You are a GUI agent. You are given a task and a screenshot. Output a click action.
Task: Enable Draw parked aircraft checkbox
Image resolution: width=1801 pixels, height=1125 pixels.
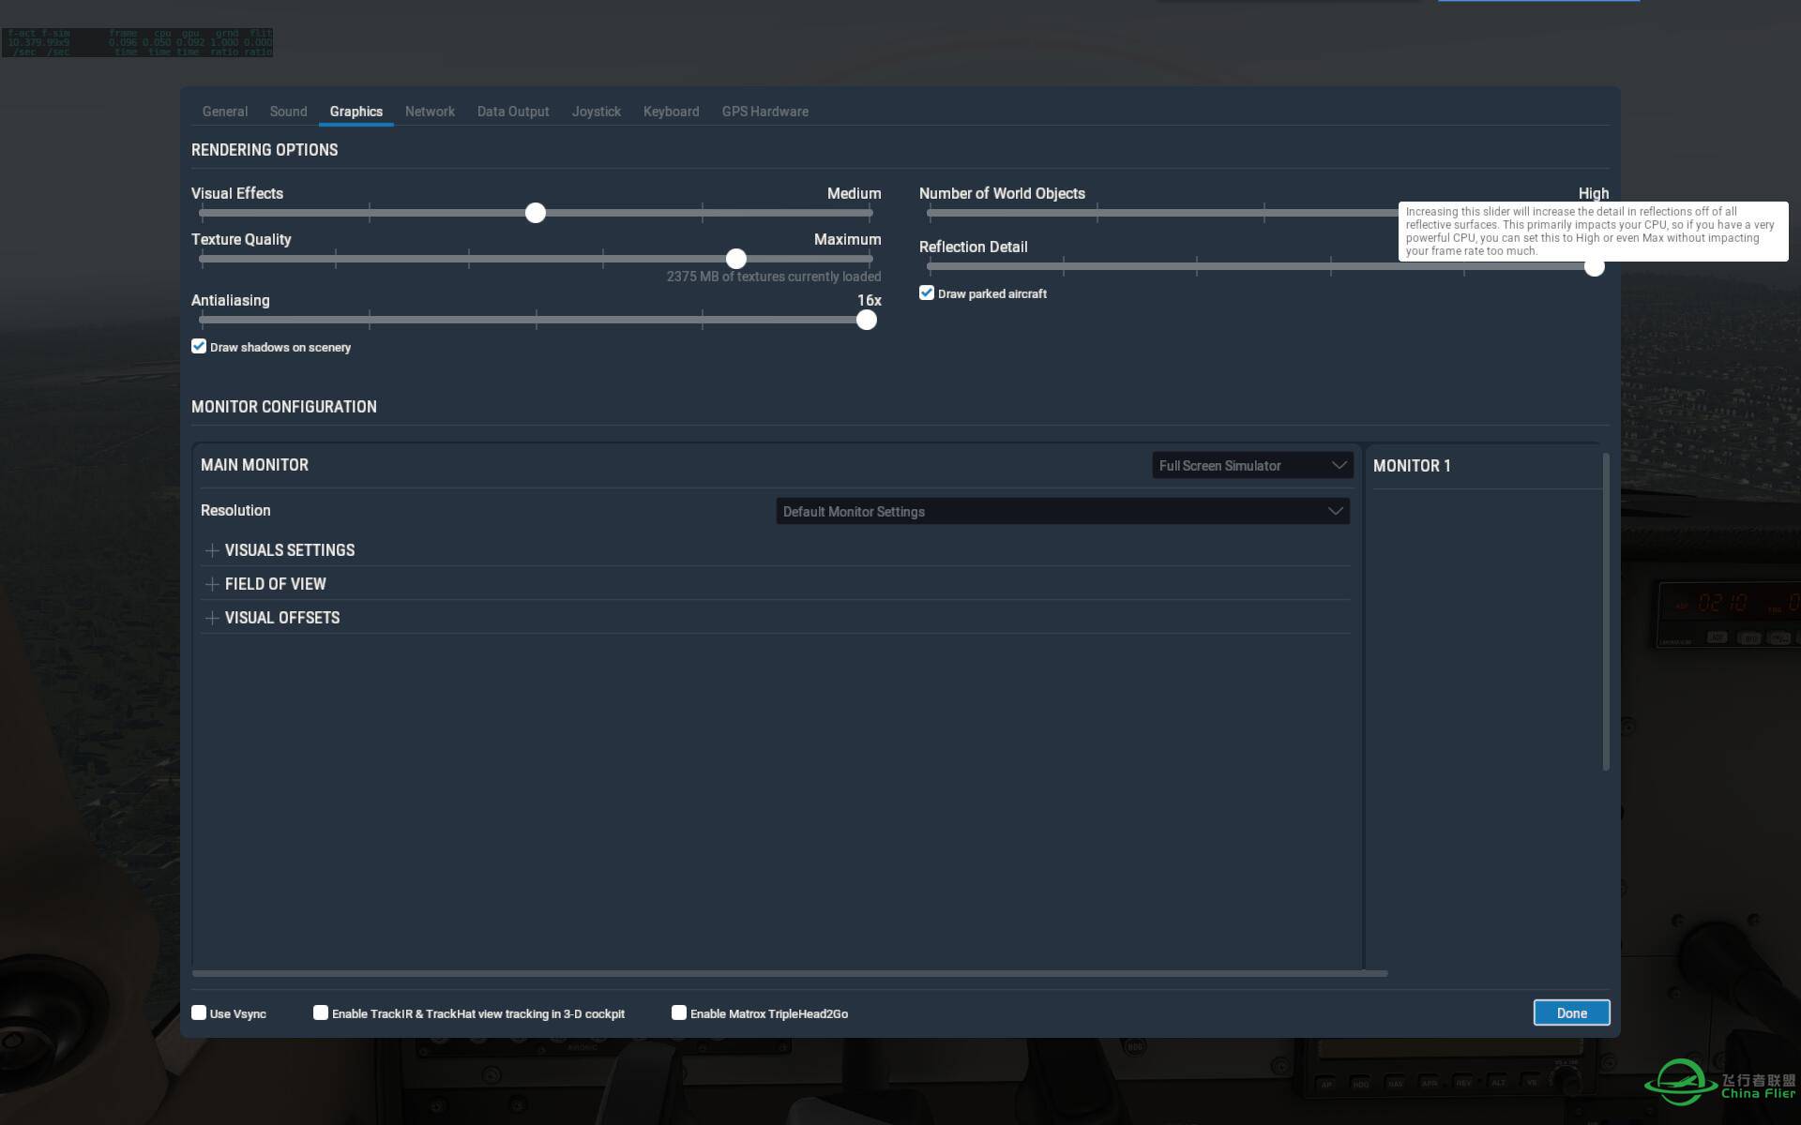[x=927, y=292]
